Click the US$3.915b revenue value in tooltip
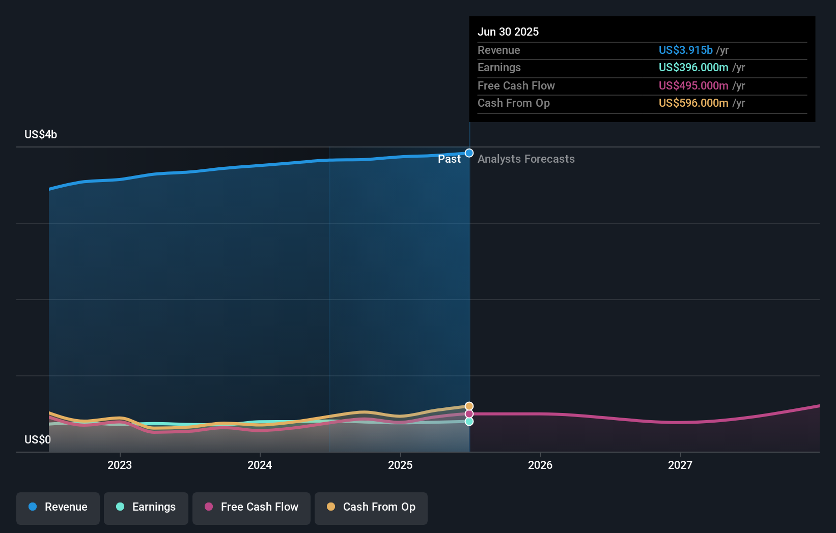This screenshot has width=836, height=533. tap(685, 50)
